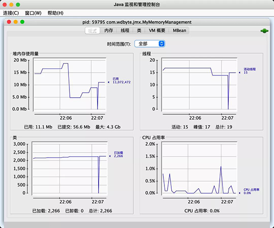The width and height of the screenshot is (274, 228).
Task: Maximize the pid 59795 inner window
Action: click(22, 22)
